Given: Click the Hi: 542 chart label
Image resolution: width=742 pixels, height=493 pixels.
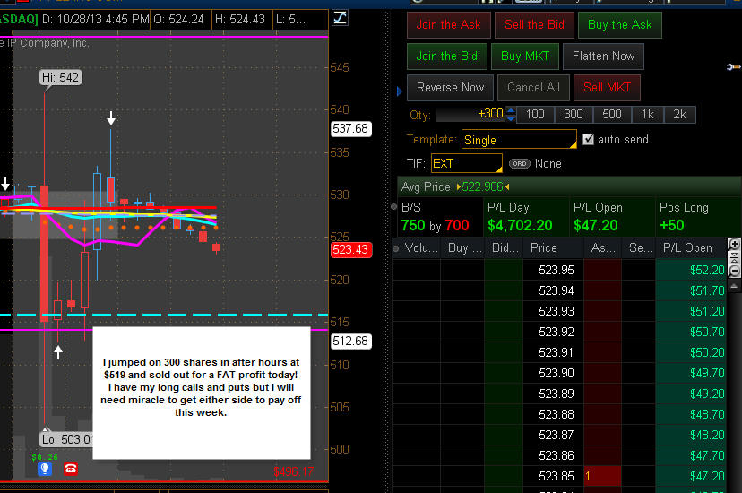Looking at the screenshot, I should tap(60, 77).
